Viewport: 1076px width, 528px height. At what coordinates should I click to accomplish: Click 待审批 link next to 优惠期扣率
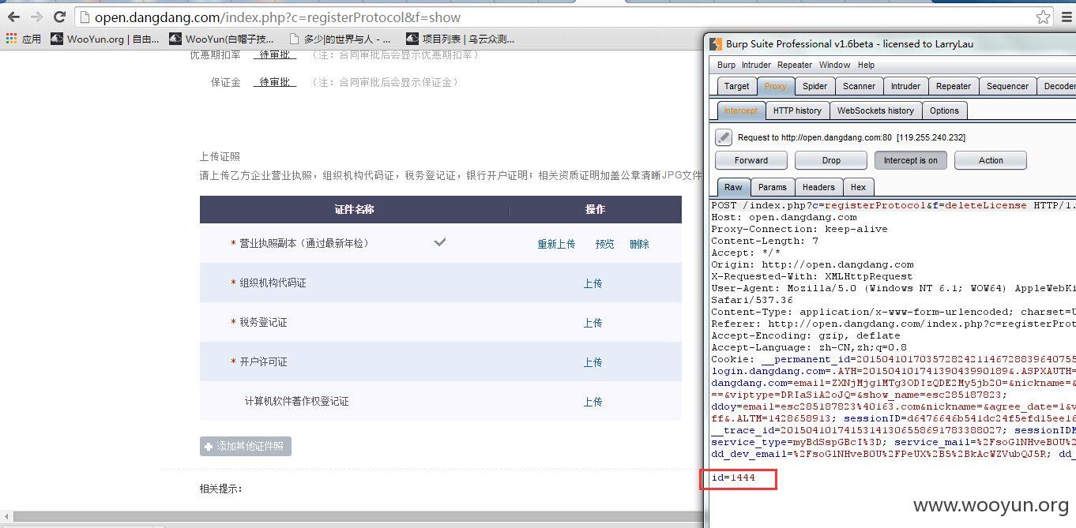[274, 54]
